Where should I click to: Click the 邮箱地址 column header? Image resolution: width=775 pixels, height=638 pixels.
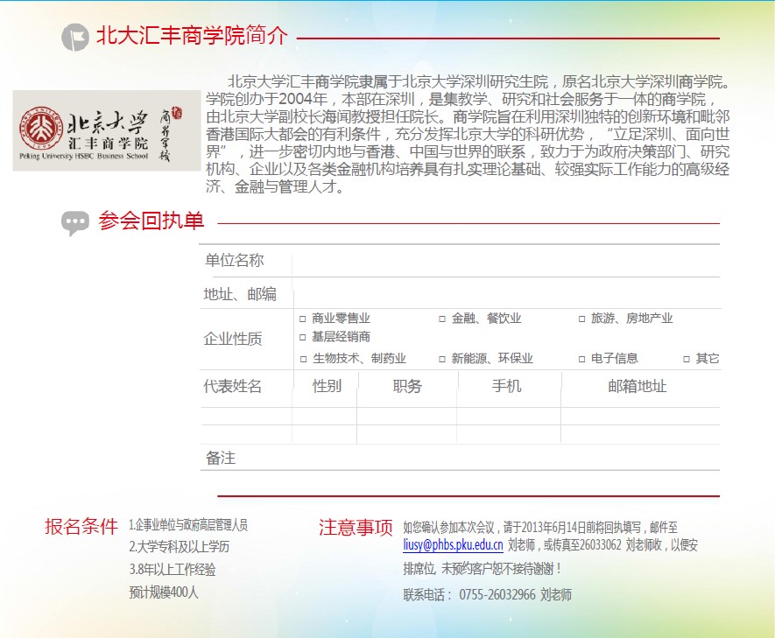coord(638,386)
